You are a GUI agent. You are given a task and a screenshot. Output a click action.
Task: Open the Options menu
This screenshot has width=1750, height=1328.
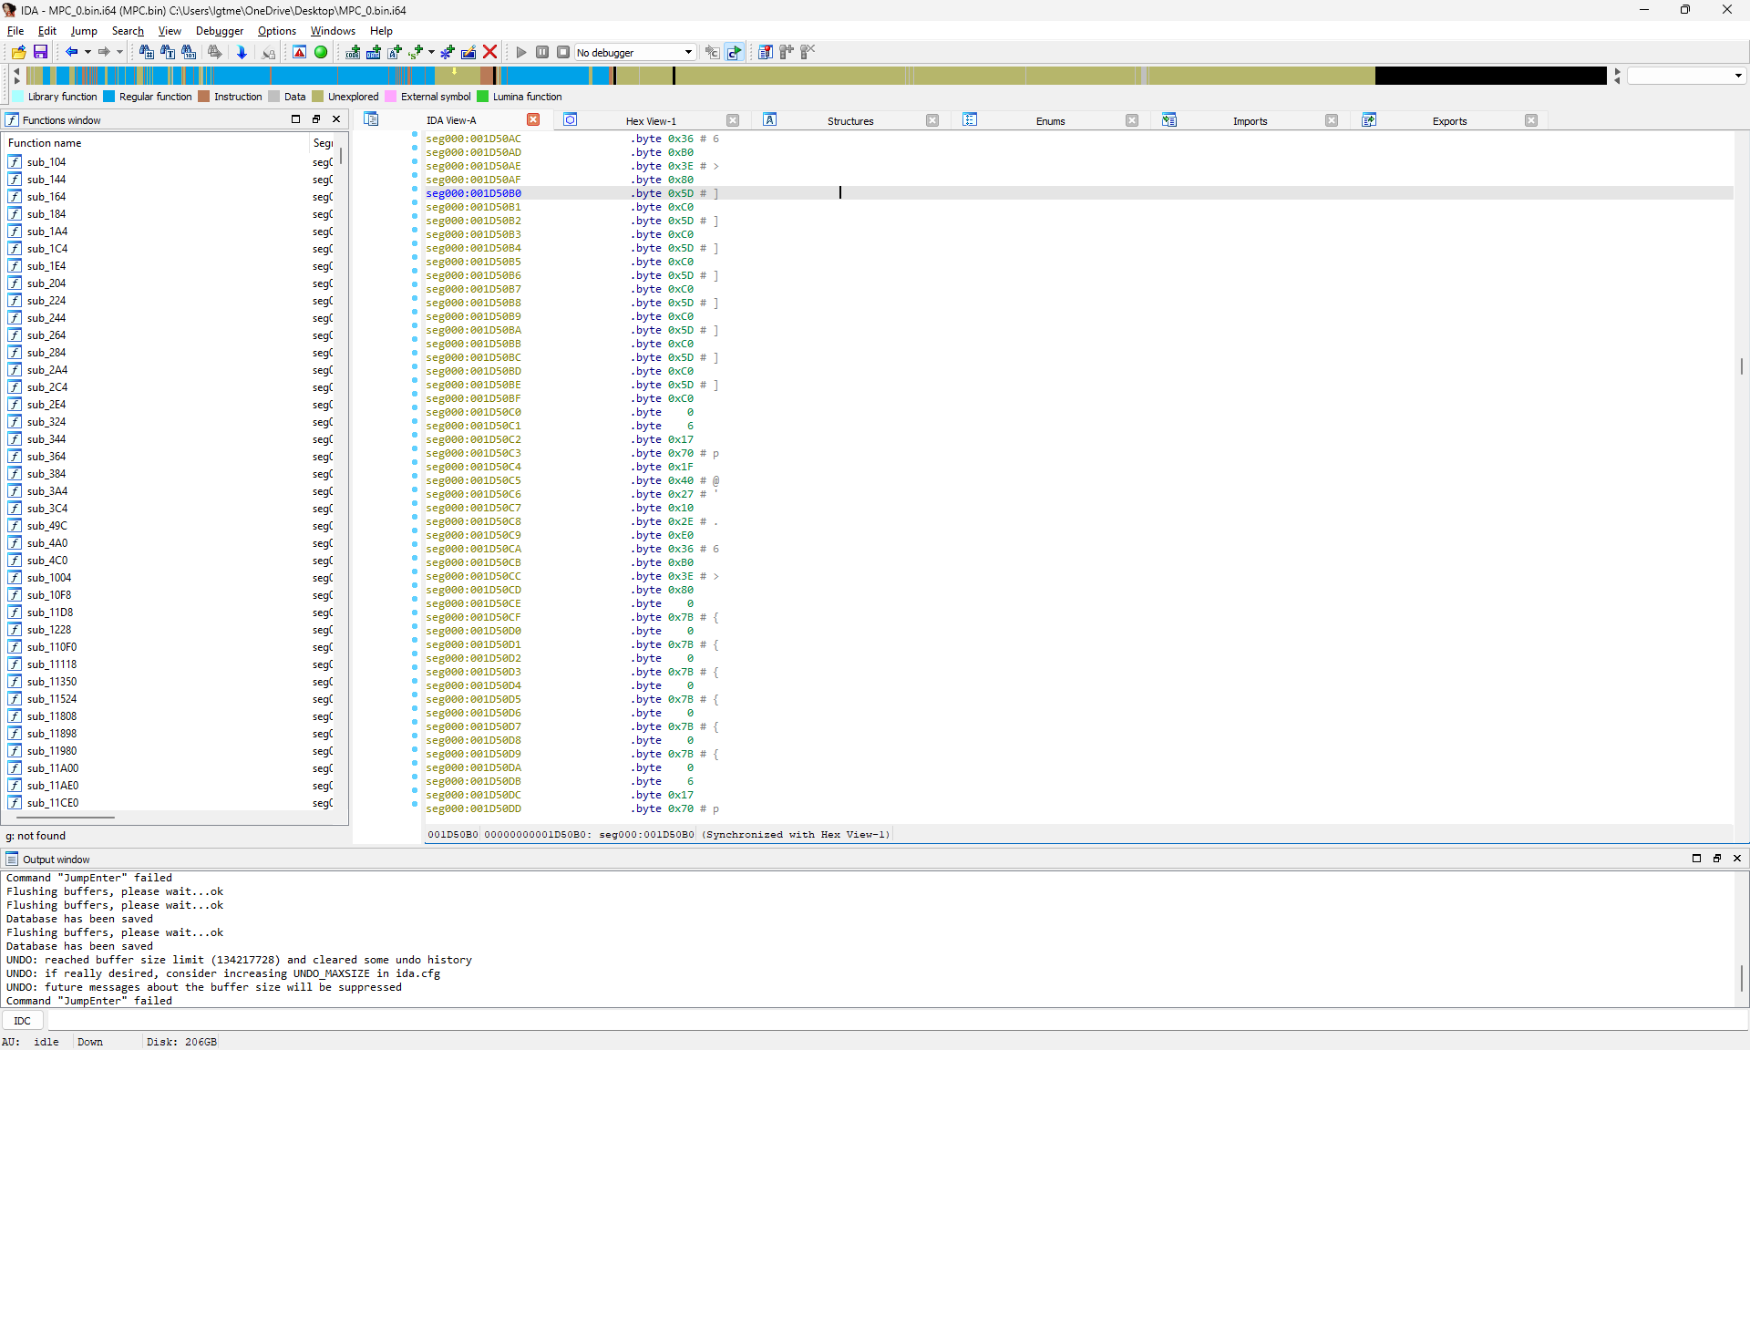[x=277, y=31]
